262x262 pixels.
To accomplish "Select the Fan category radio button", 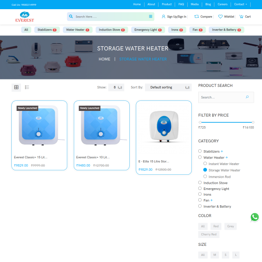I will pos(200,200).
